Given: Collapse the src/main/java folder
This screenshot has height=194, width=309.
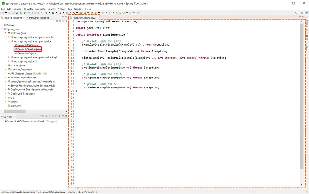Looking at the screenshot, I should click(x=5, y=33).
